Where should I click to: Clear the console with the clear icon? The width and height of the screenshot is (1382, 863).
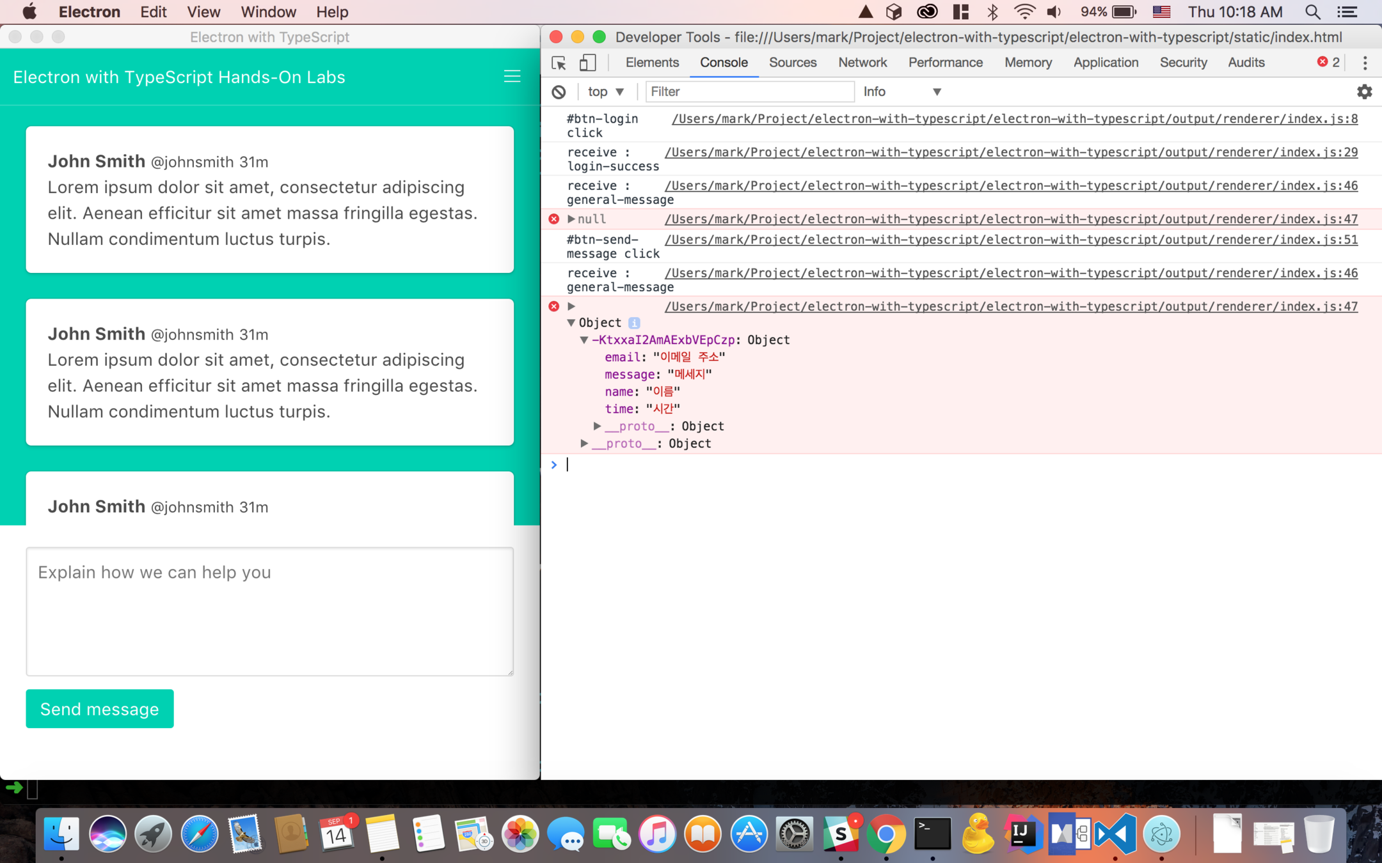pyautogui.click(x=559, y=92)
